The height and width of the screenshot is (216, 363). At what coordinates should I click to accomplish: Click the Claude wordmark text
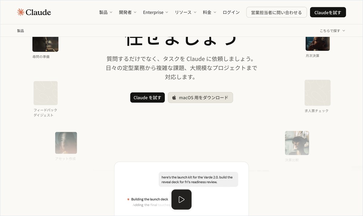[x=38, y=12]
